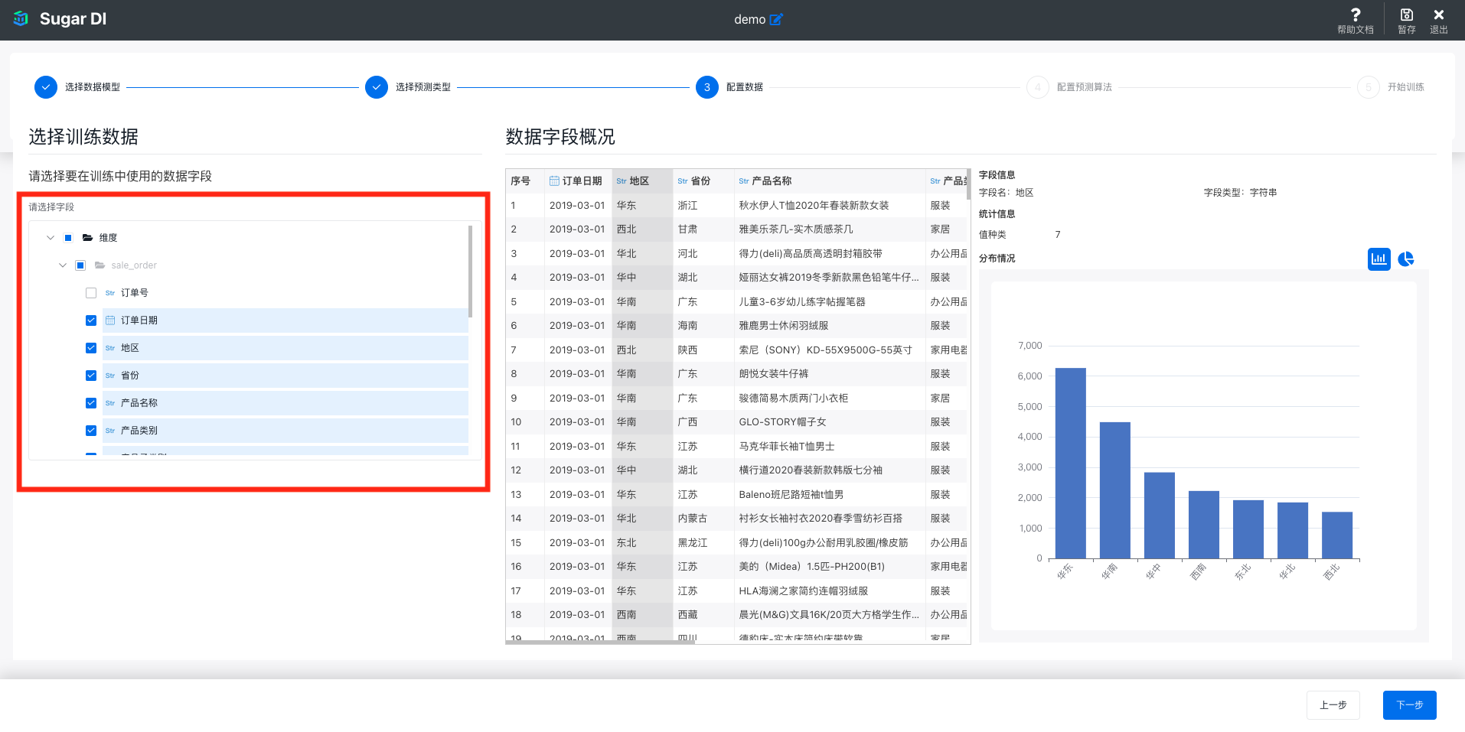Open the help documentation question icon
Screen dimensions: 1465x732
pyautogui.click(x=1356, y=15)
